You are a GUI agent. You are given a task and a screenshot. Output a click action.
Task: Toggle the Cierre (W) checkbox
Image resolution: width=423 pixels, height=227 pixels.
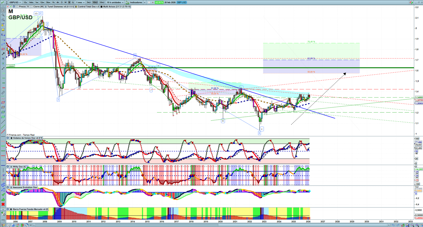pyautogui.click(x=32, y=7)
